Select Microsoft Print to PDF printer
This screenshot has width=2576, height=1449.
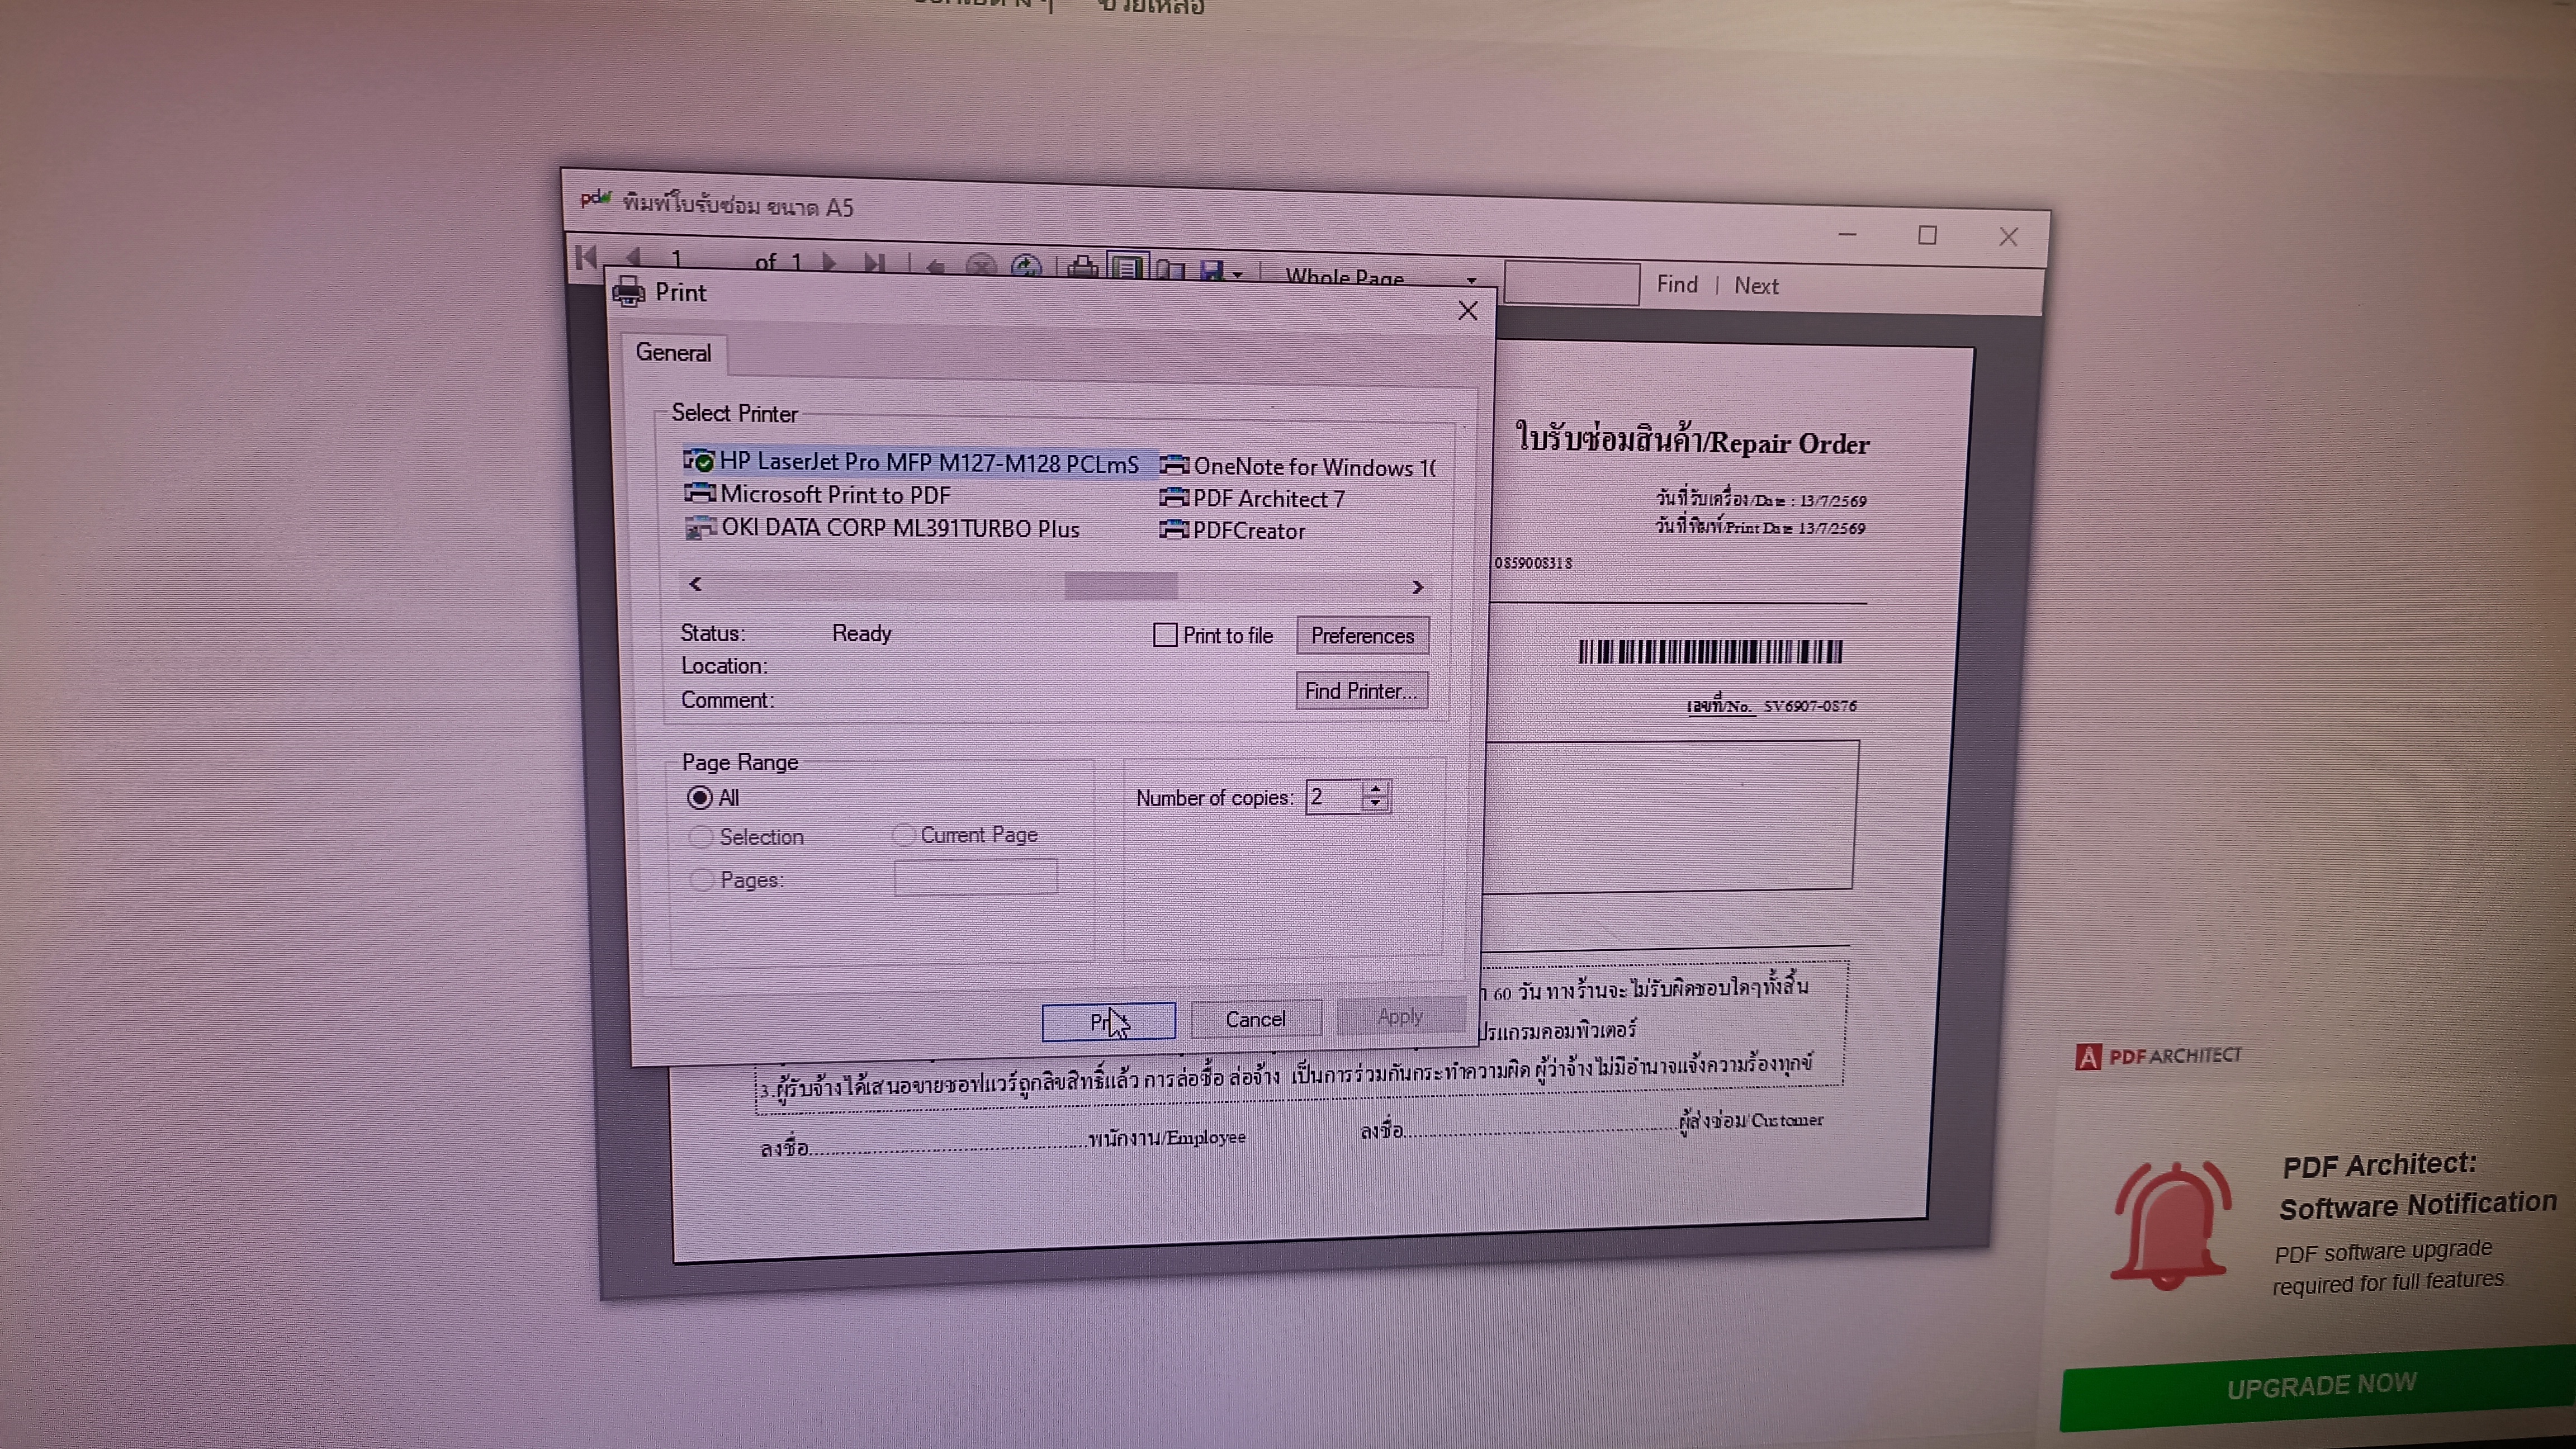coord(817,494)
